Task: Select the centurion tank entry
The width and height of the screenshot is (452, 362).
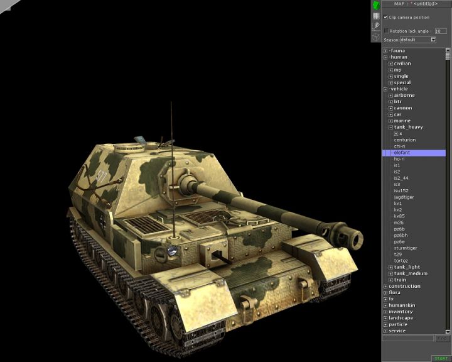Action: [x=405, y=140]
